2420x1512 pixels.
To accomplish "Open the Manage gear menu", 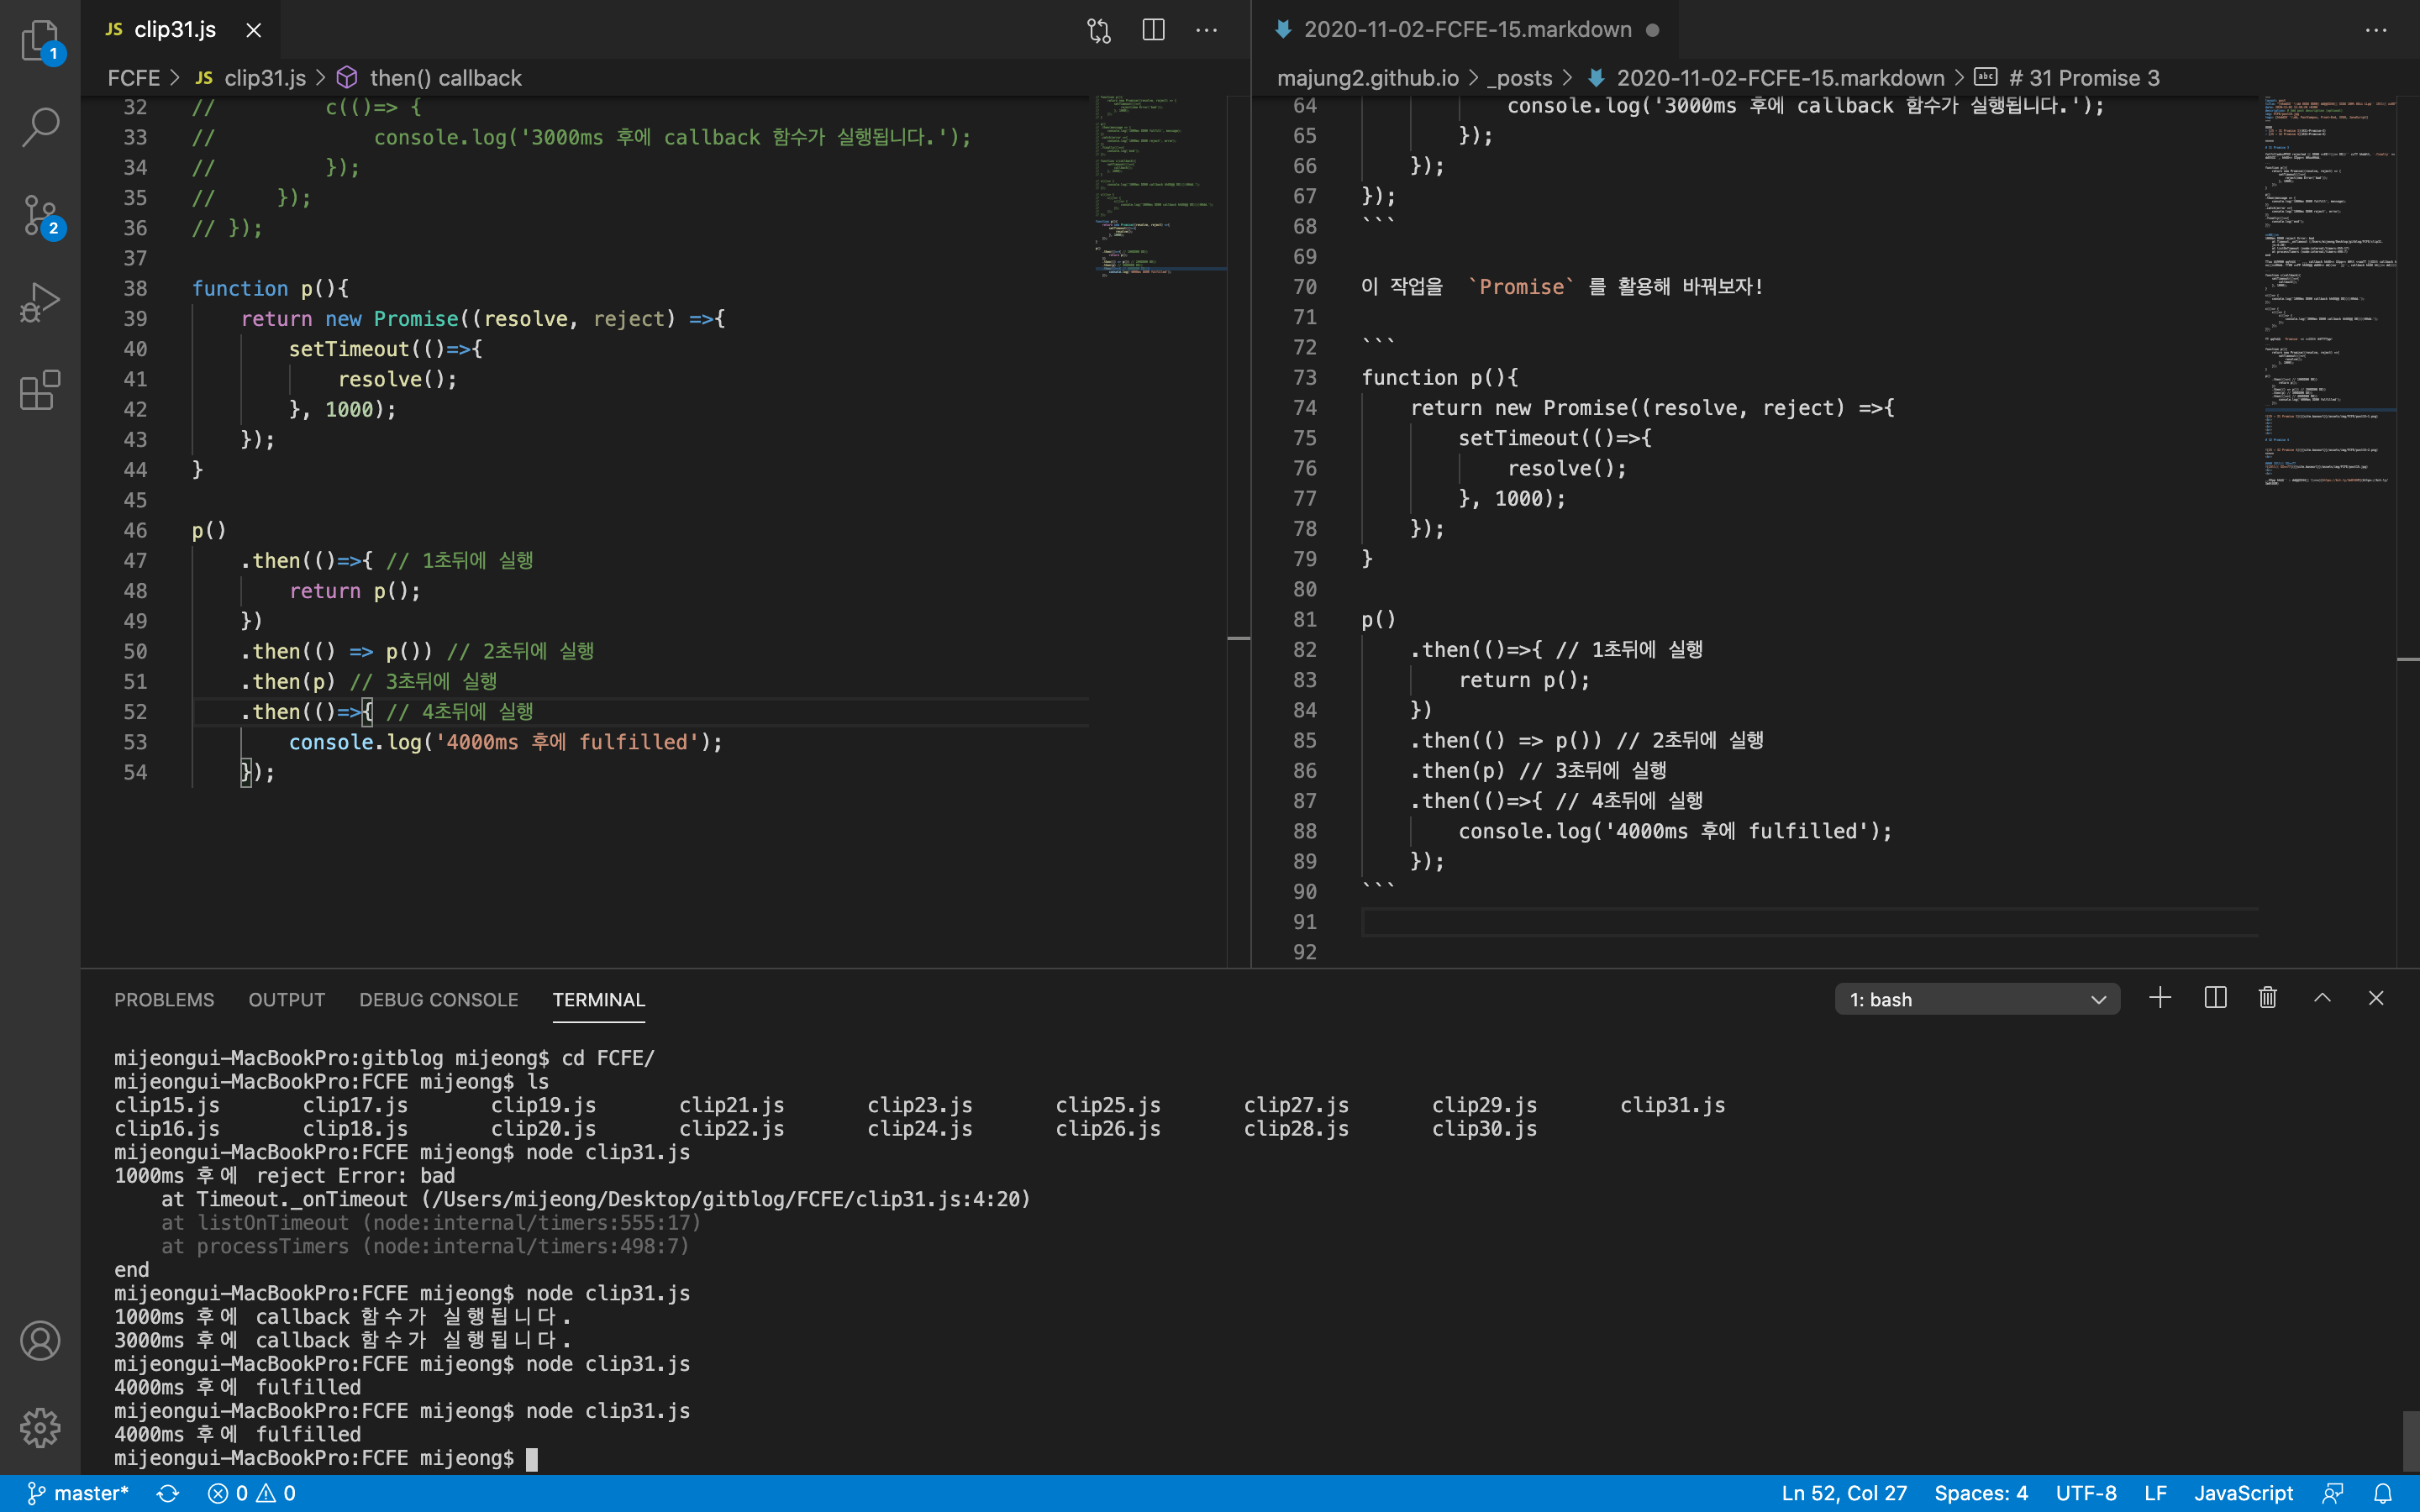I will [x=40, y=1427].
